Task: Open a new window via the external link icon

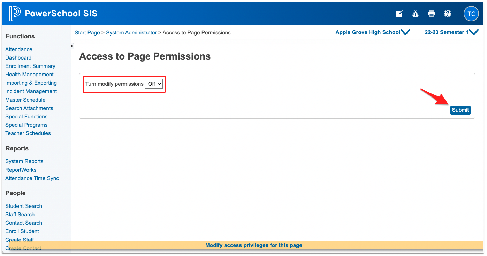Action: click(399, 14)
